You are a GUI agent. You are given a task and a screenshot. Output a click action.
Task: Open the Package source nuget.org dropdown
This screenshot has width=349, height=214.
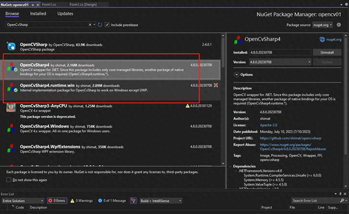(x=323, y=25)
